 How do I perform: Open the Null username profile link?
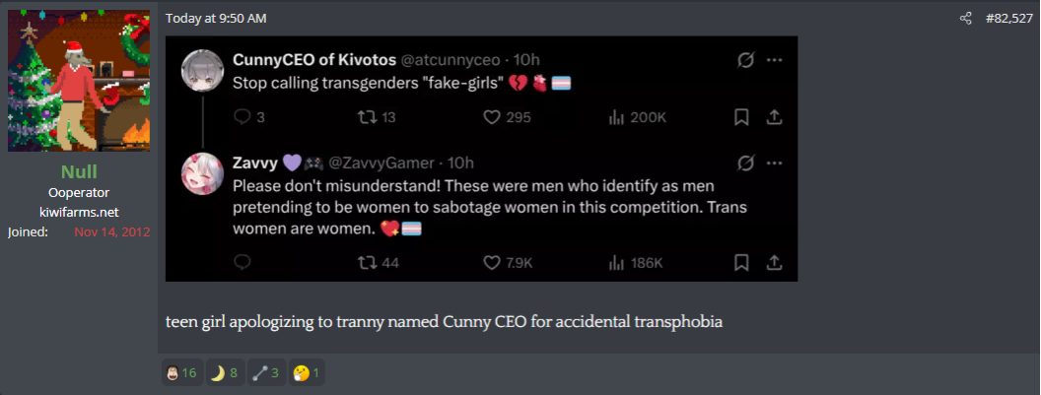click(x=79, y=172)
